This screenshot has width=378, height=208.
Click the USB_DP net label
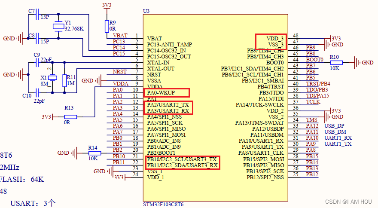tap(334, 126)
